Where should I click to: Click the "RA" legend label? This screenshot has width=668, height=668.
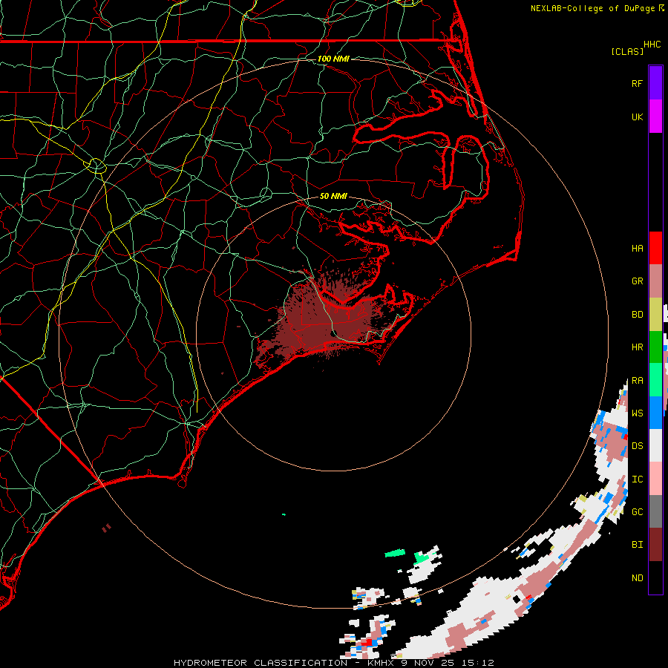point(637,381)
